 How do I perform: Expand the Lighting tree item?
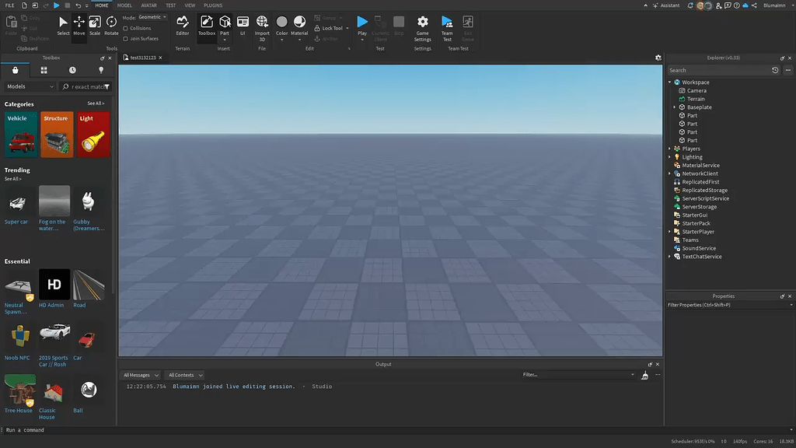[x=670, y=156]
